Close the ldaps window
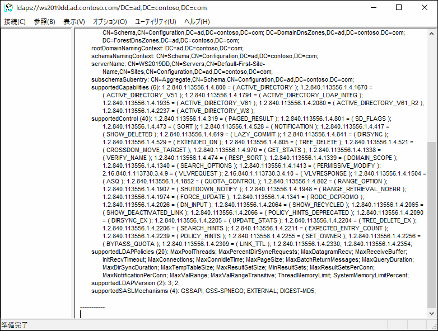 [425, 7]
